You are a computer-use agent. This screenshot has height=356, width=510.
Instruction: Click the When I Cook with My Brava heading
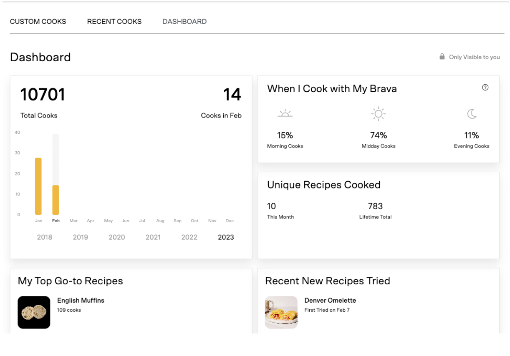point(332,89)
